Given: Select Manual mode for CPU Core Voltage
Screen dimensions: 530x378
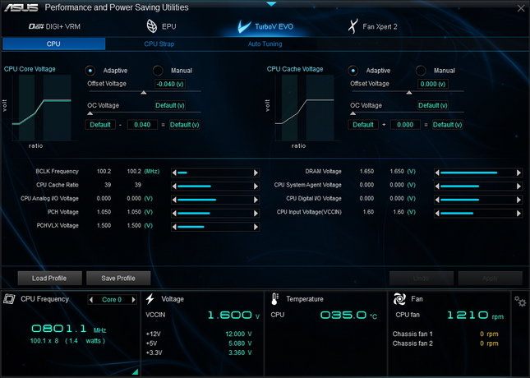Looking at the screenshot, I should point(158,71).
